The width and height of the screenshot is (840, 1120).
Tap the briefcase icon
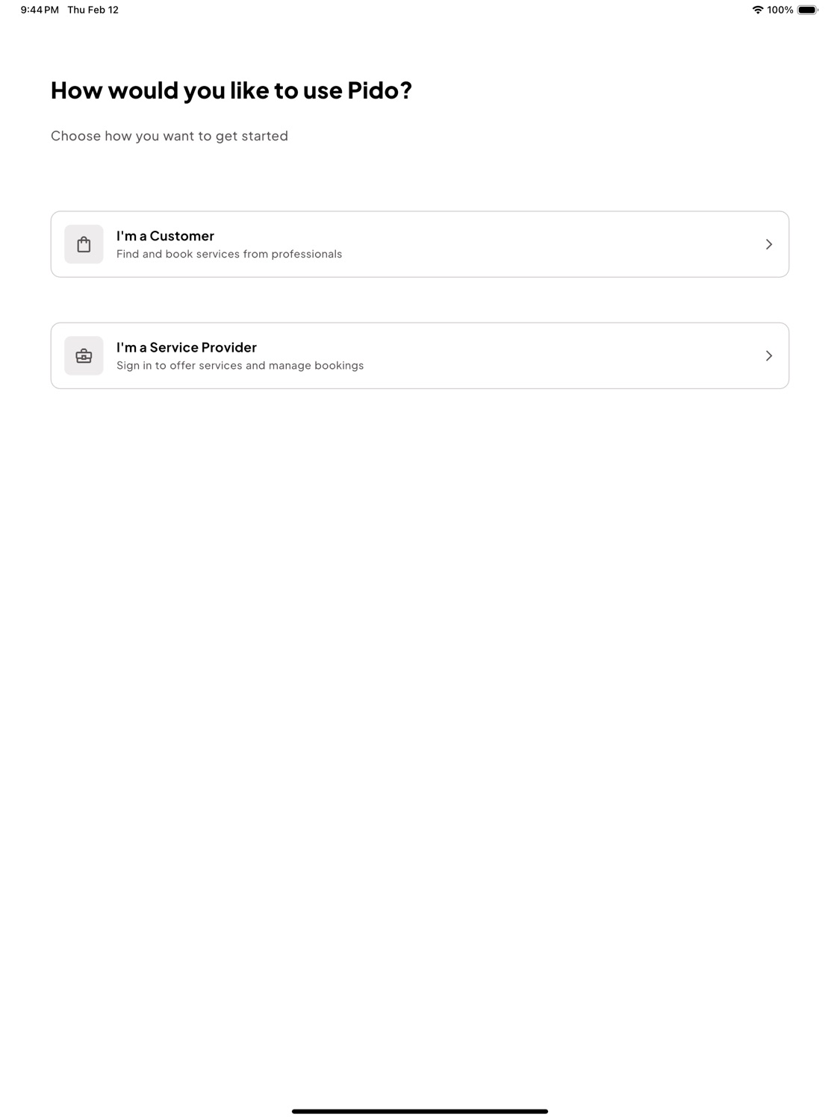pos(84,355)
